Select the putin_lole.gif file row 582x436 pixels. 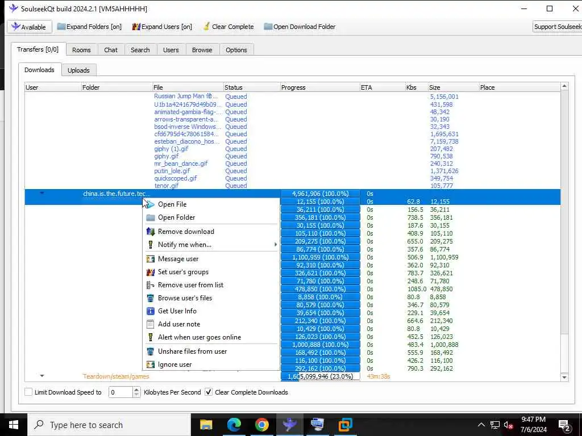[x=293, y=171]
